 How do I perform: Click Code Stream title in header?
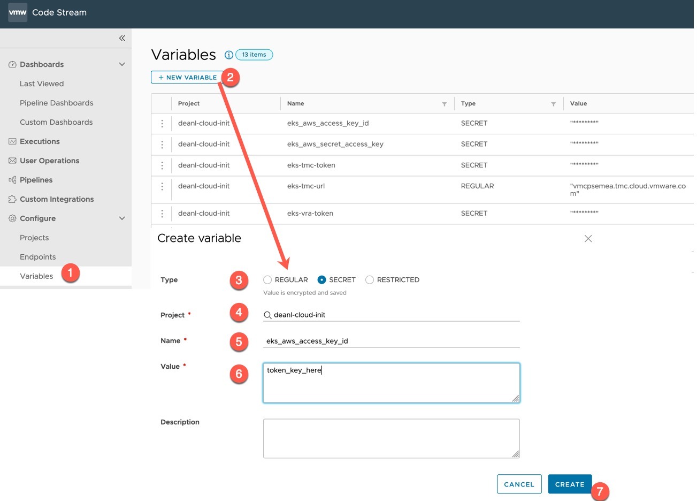[x=59, y=12]
